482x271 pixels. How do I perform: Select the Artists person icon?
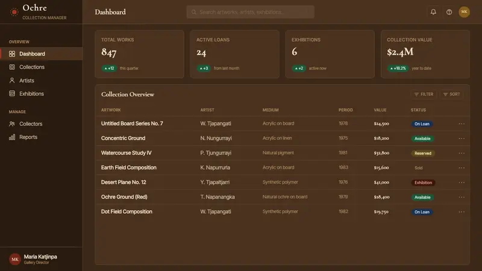(12, 81)
